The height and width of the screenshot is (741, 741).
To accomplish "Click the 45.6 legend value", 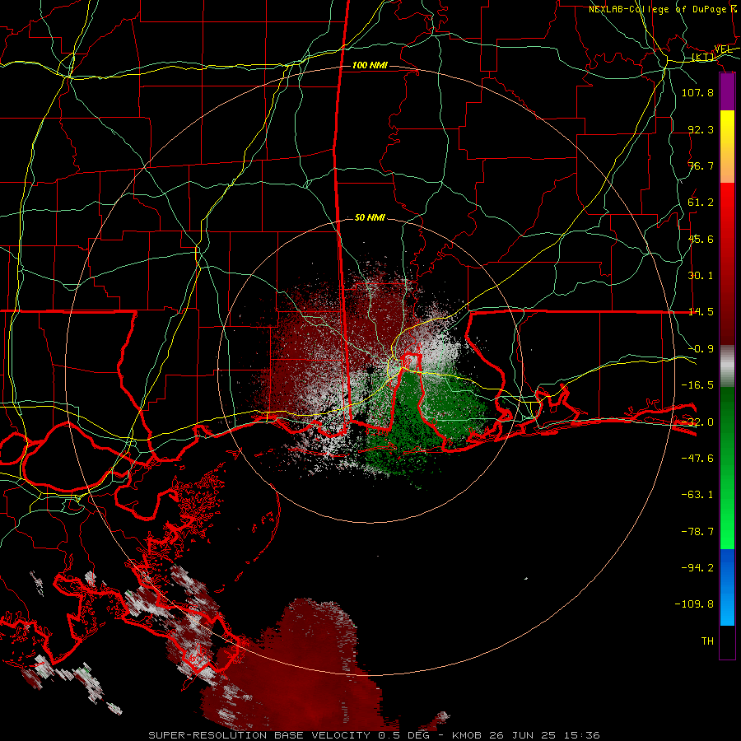I will coord(701,239).
